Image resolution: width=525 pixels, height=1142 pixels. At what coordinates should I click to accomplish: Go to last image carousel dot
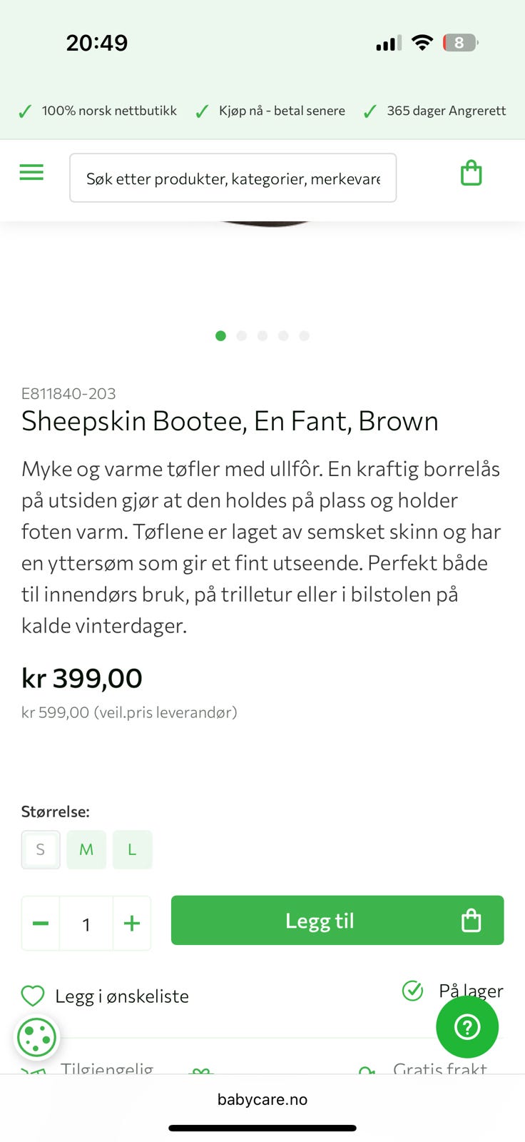(x=305, y=335)
